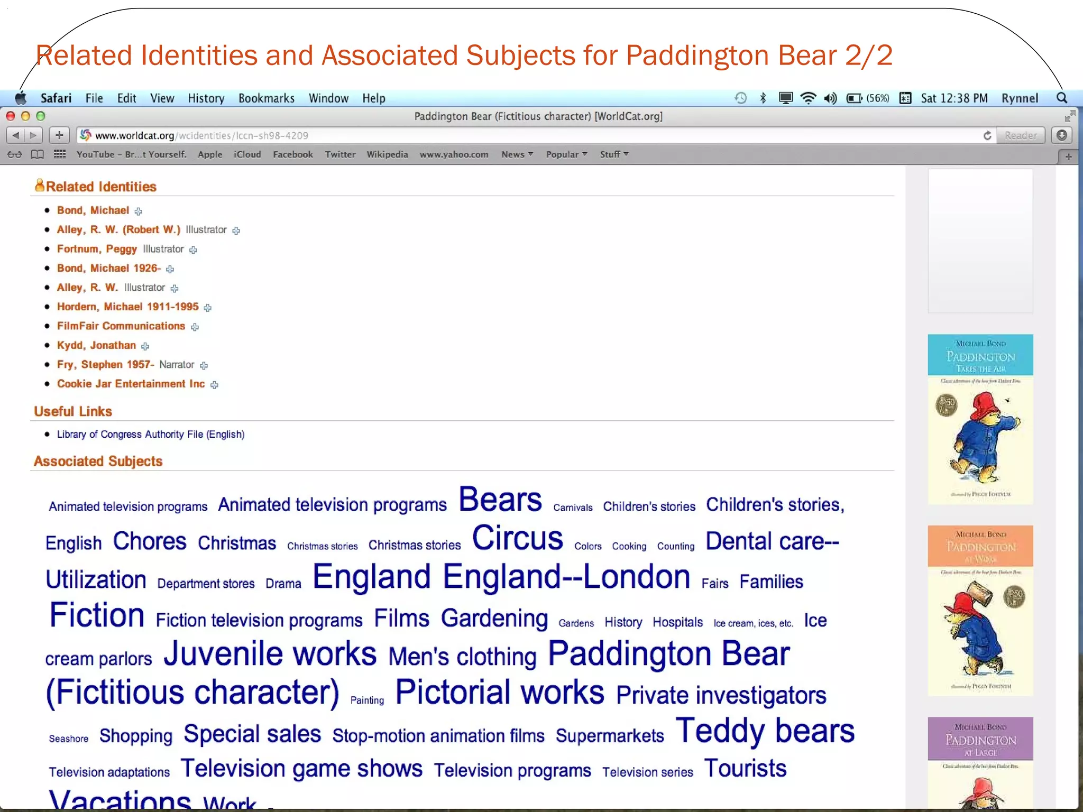Open the Hordern, Michael 1911-1995 link
The width and height of the screenshot is (1083, 812).
tap(128, 307)
